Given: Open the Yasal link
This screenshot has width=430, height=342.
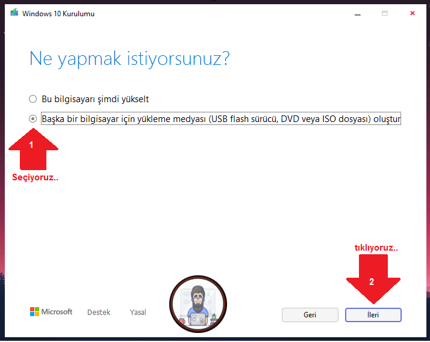Looking at the screenshot, I should tap(138, 312).
